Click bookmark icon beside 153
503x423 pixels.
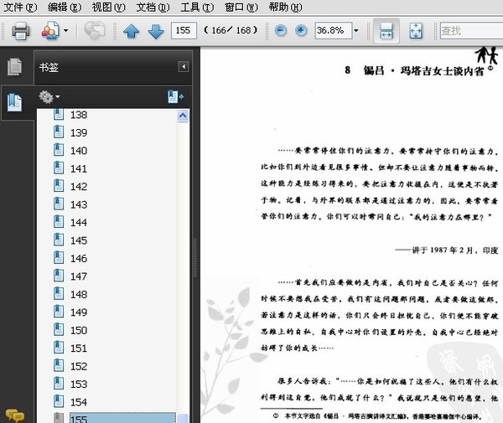click(x=59, y=384)
